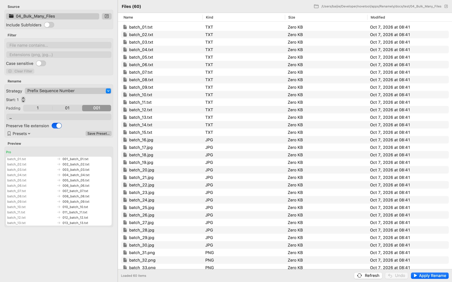Click the reveal path icon in header
This screenshot has width=452, height=282.
pos(446,6)
